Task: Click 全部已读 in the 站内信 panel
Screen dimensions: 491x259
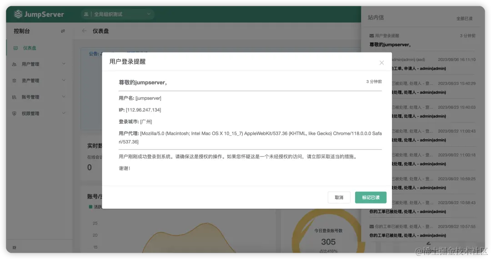Action: [464, 19]
